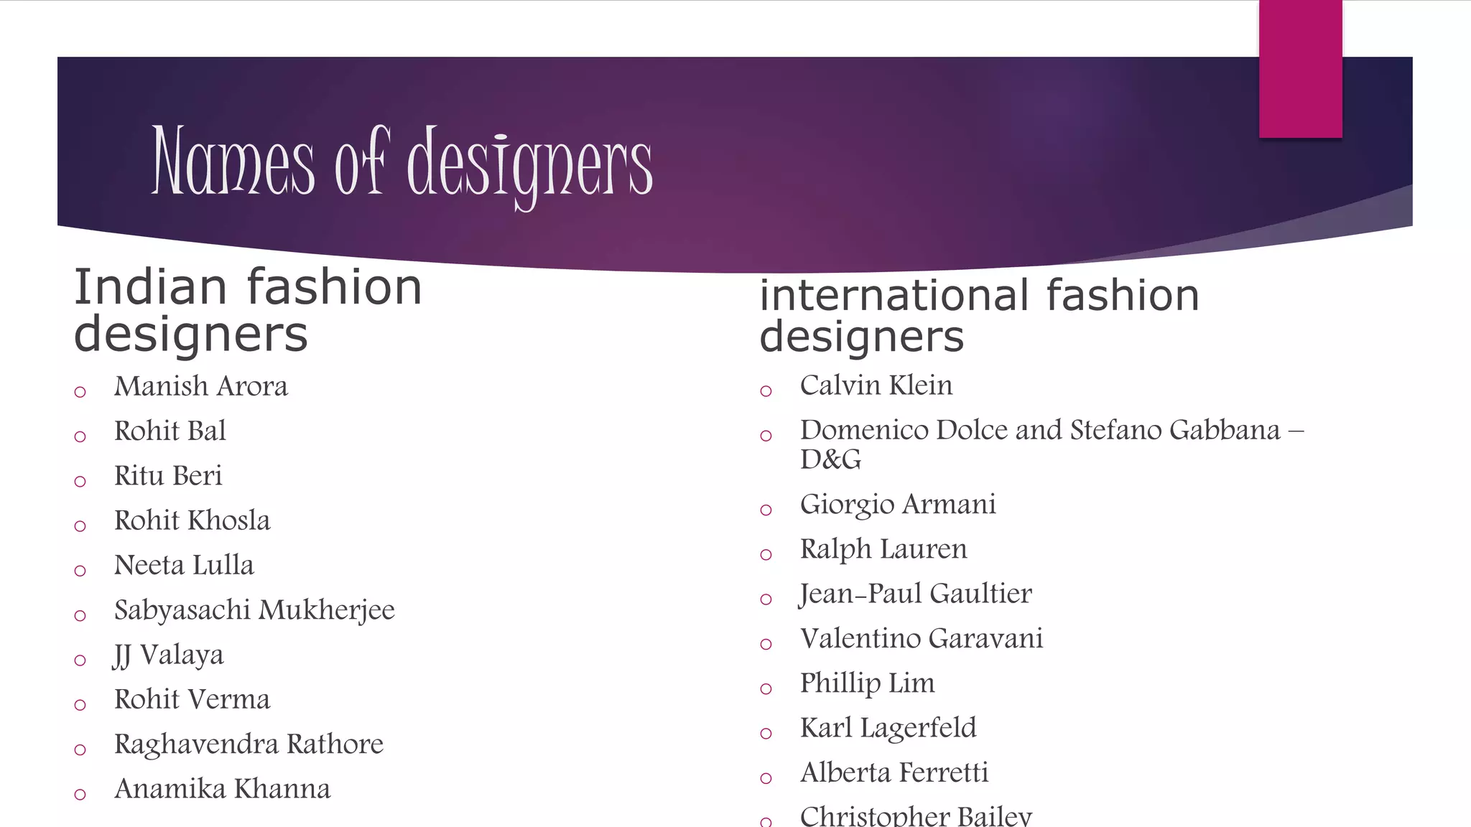Select the name 'Raghavendra Rathore'

click(x=249, y=744)
